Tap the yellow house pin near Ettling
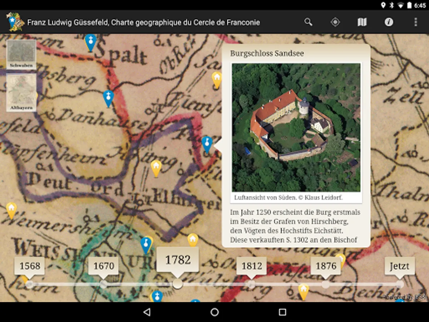Viewport: 429px width, 322px height. click(x=156, y=169)
